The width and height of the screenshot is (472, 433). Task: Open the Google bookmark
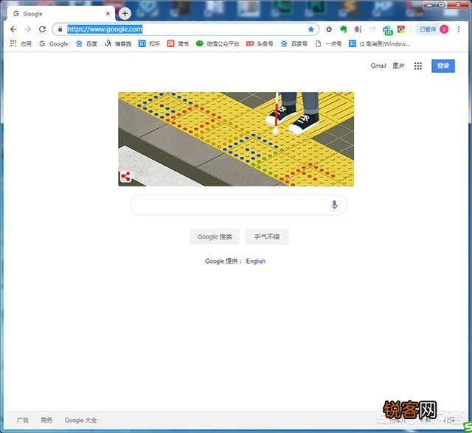click(54, 43)
